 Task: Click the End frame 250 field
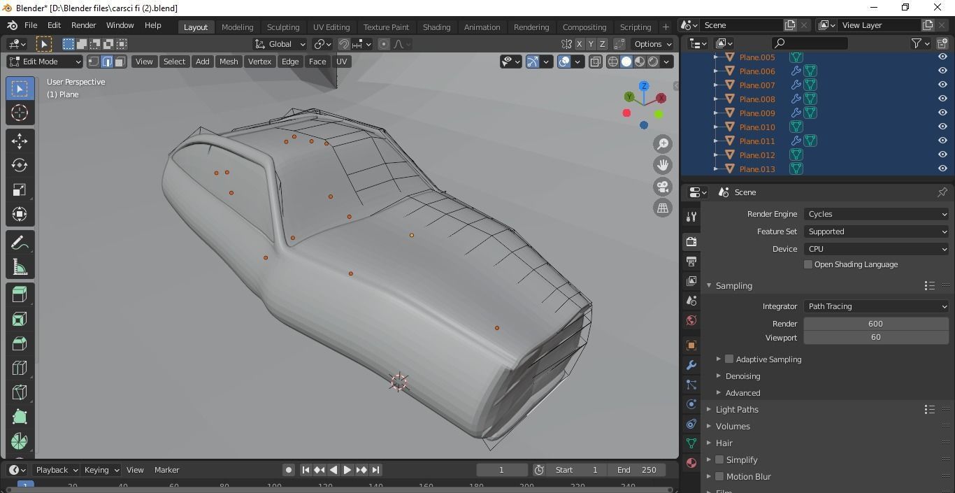pyautogui.click(x=637, y=470)
